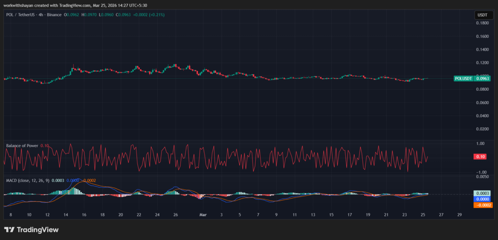
Task: Select the high value H0.0970 in legend
Action: [90, 14]
